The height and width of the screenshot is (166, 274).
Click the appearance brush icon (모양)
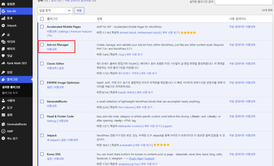[3, 72]
